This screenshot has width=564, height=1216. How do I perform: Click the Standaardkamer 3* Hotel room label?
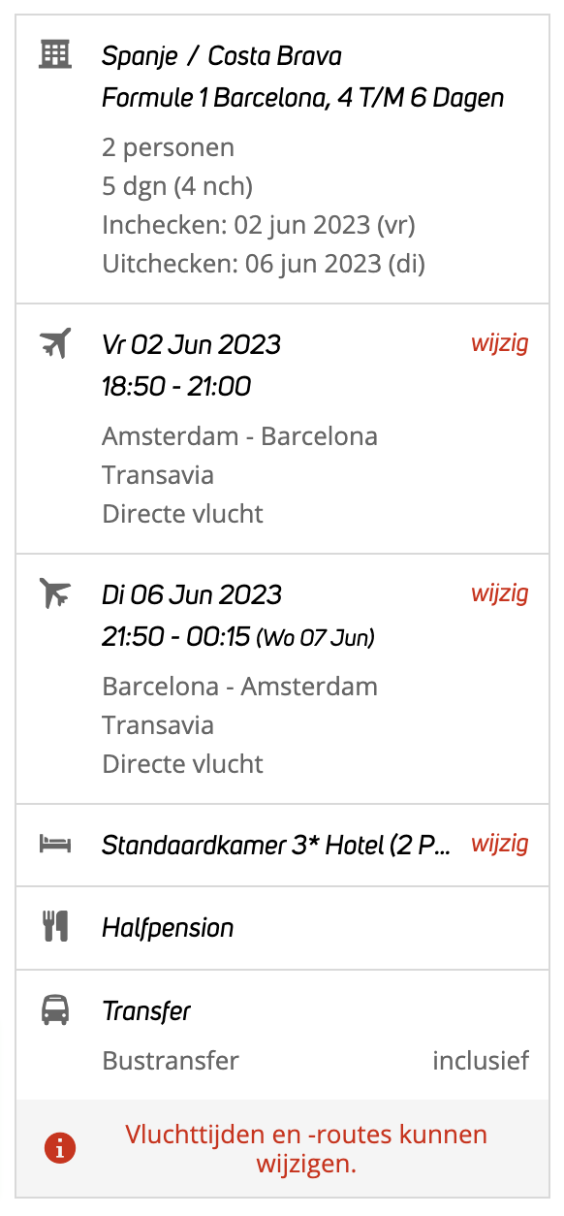[x=276, y=845]
